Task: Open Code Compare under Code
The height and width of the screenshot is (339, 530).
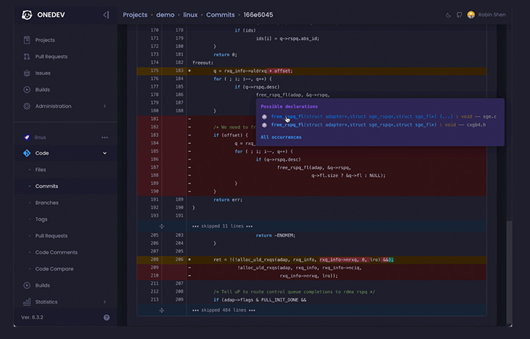Action: [x=54, y=269]
